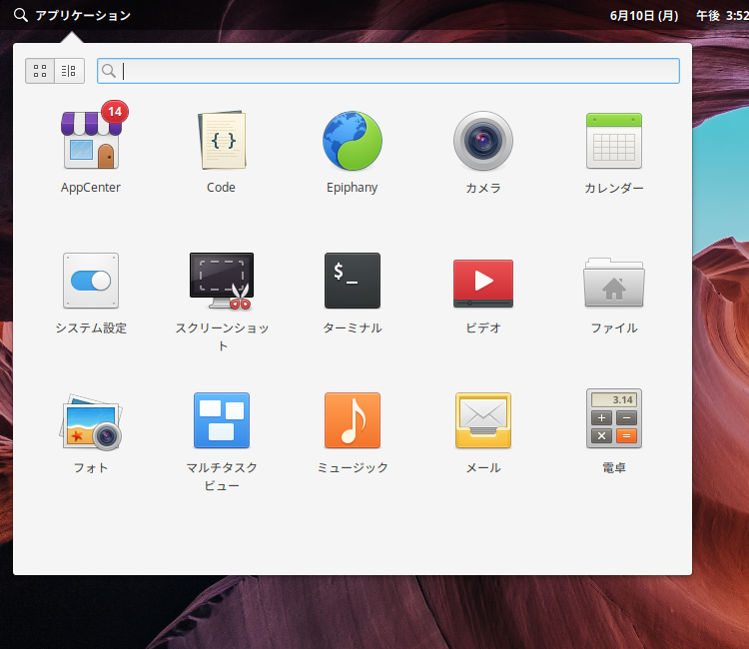Click the magnifier icon in top panel
The width and height of the screenshot is (749, 649).
pos(21,15)
